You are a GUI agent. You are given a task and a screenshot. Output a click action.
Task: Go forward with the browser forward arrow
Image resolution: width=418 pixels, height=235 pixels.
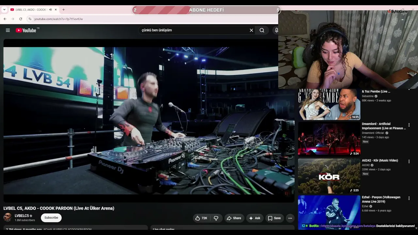click(x=13, y=19)
